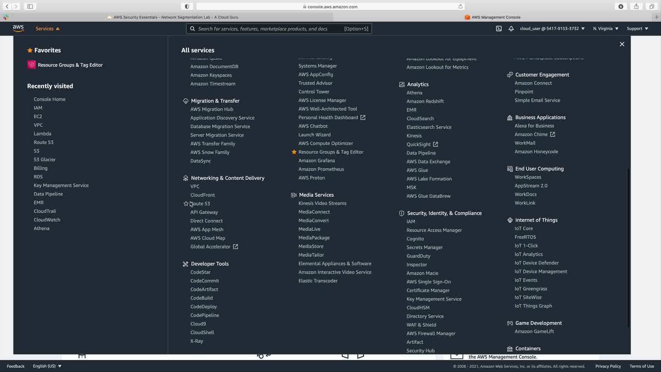Click the Networking & Content Delivery category icon
The width and height of the screenshot is (661, 372).
click(x=185, y=178)
